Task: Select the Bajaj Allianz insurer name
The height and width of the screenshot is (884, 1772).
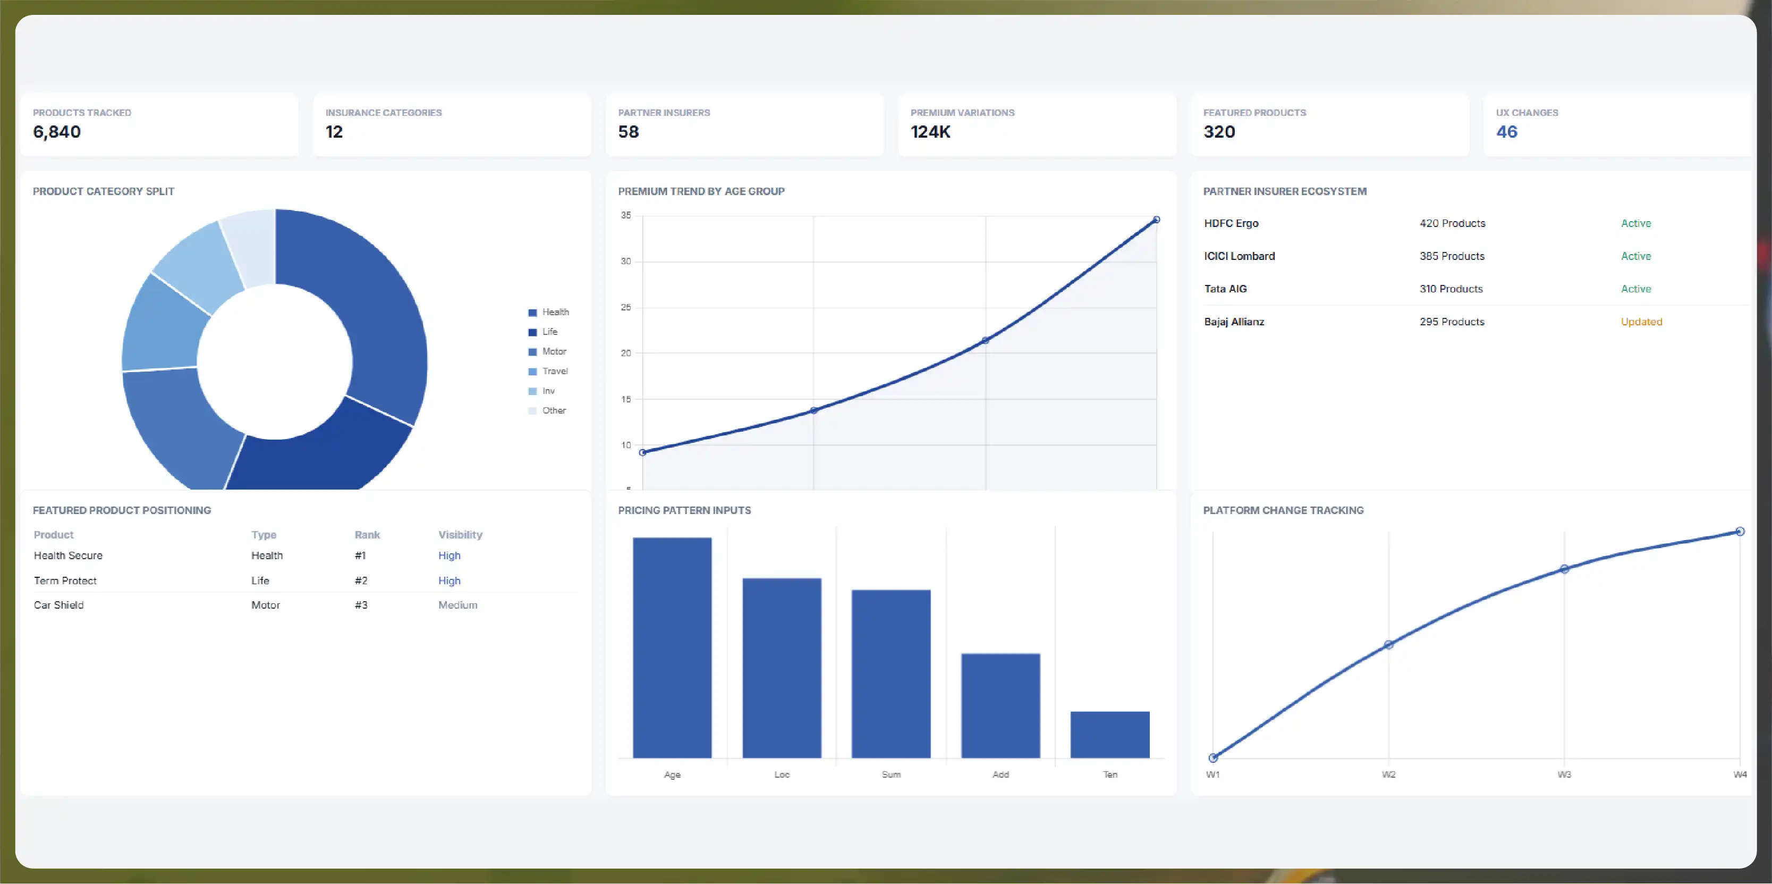Action: [x=1234, y=322]
